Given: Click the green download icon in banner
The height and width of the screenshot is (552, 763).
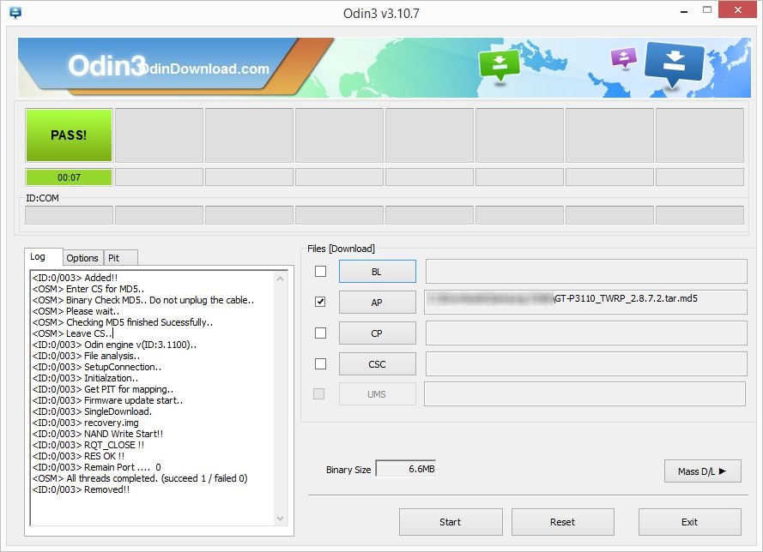Looking at the screenshot, I should 500,66.
